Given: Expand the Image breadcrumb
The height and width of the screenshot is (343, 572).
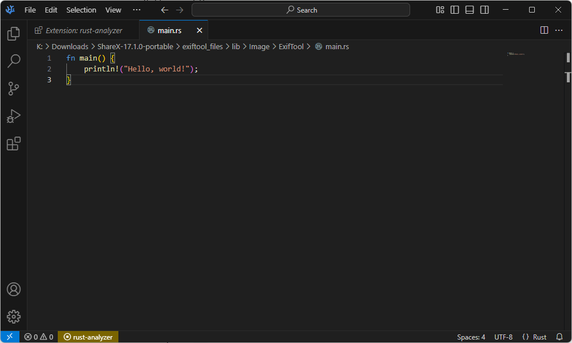Looking at the screenshot, I should (259, 47).
